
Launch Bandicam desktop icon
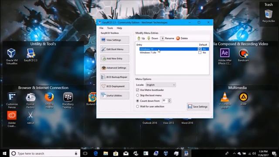[x=243, y=55]
